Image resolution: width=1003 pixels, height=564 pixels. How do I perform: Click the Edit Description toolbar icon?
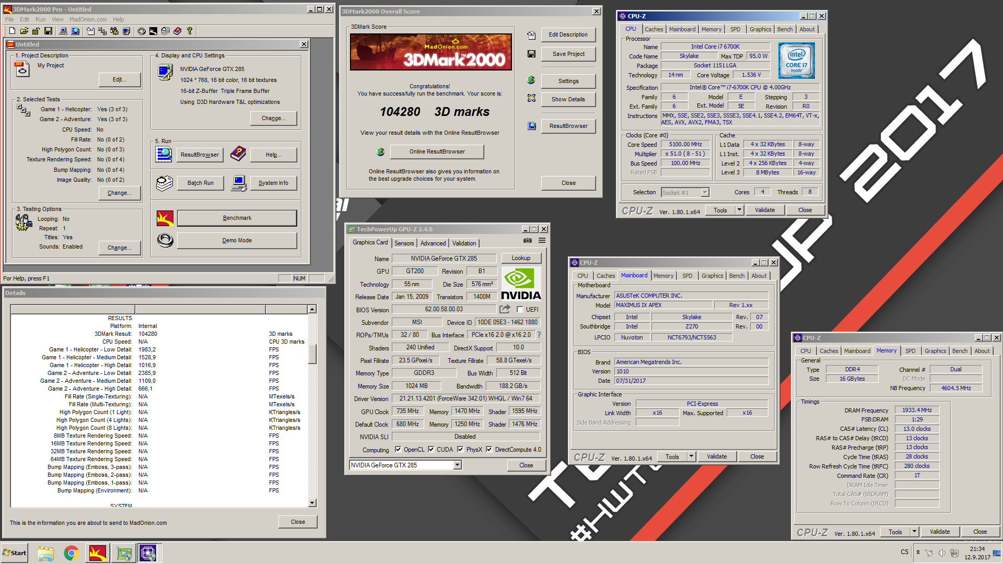[x=90, y=31]
